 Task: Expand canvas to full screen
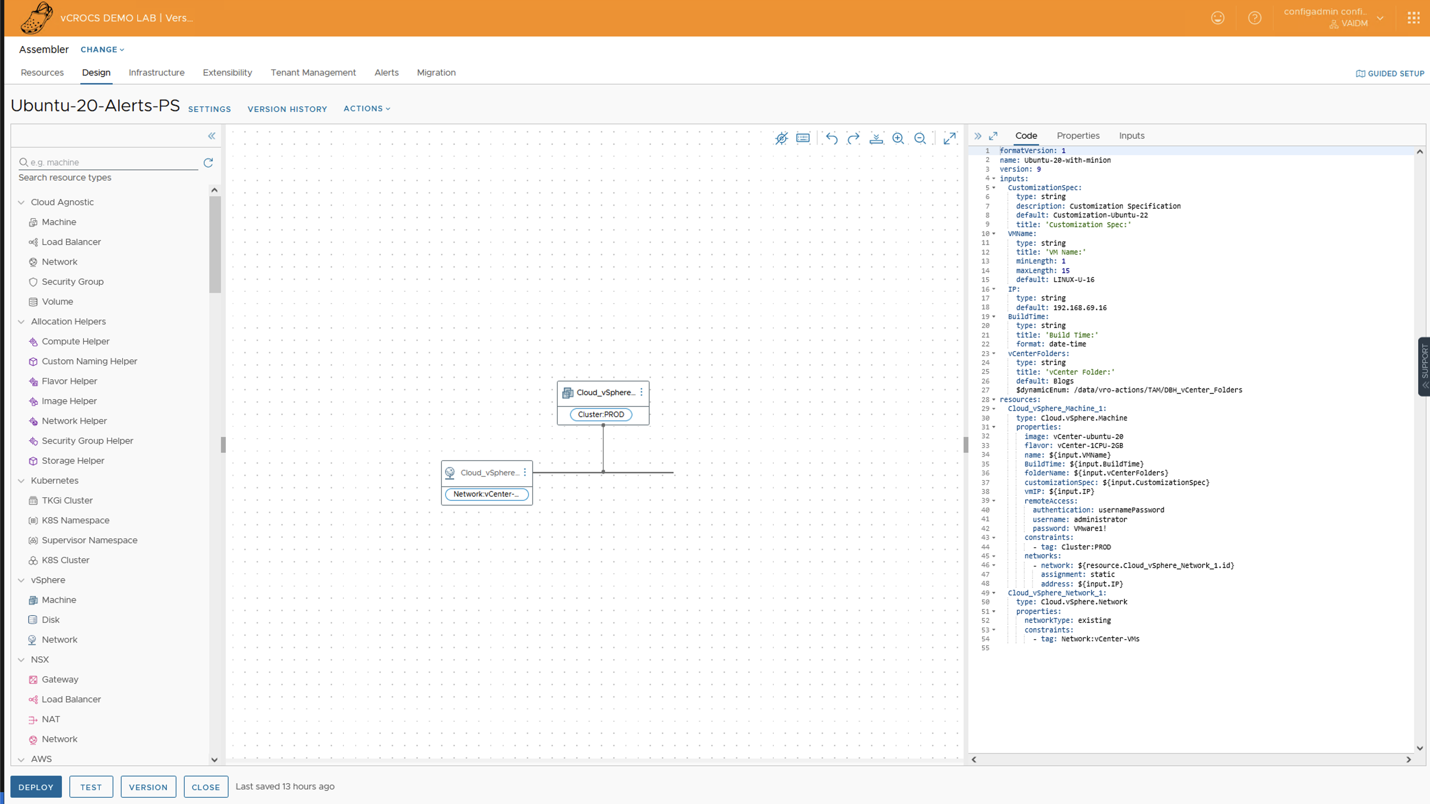[949, 138]
